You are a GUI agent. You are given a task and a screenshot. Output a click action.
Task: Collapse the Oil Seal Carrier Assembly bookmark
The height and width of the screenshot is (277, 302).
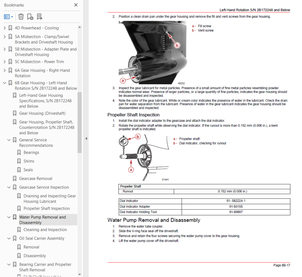pos(9,238)
